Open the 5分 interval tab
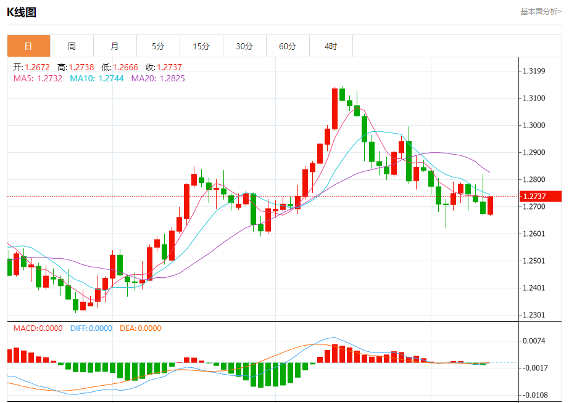569x403 pixels. [158, 46]
